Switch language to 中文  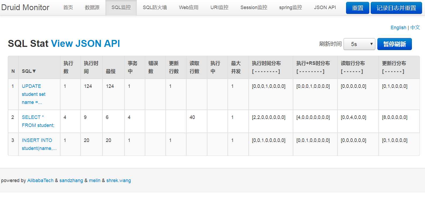tap(415, 28)
